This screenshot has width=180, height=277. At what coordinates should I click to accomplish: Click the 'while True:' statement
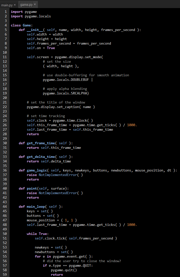pos(38,234)
